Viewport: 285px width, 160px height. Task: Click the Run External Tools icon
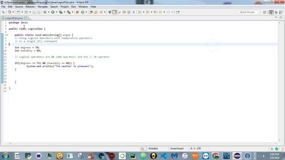click(x=69, y=12)
